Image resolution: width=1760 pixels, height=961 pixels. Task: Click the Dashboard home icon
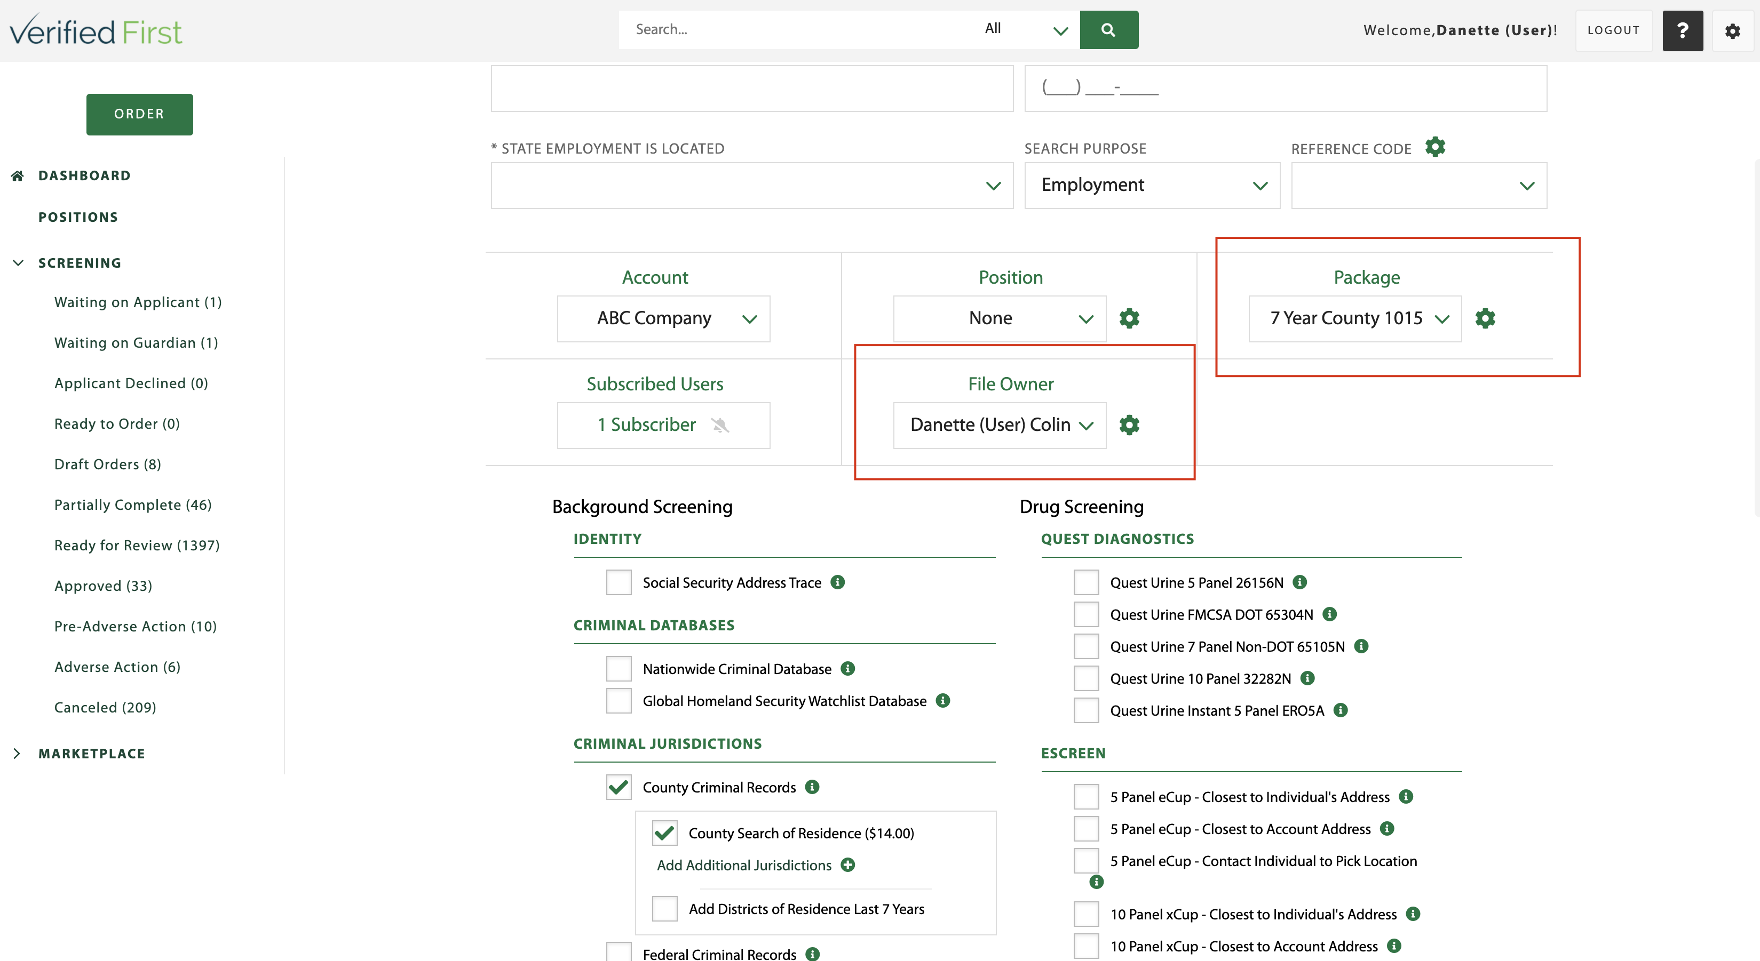pos(18,175)
